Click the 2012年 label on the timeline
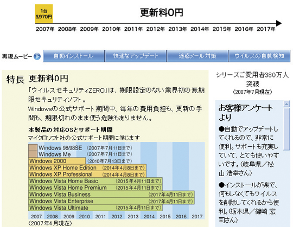Screen dimensions: 293x227 tap(156, 29)
